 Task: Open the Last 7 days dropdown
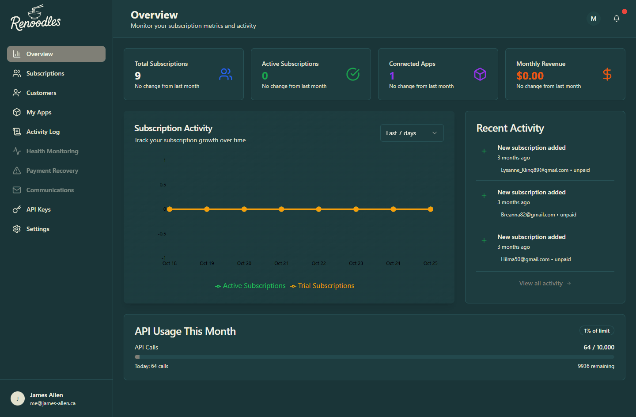tap(412, 133)
